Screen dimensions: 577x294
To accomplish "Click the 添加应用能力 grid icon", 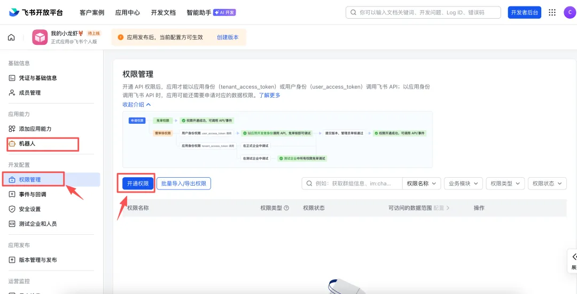I will pyautogui.click(x=12, y=129).
